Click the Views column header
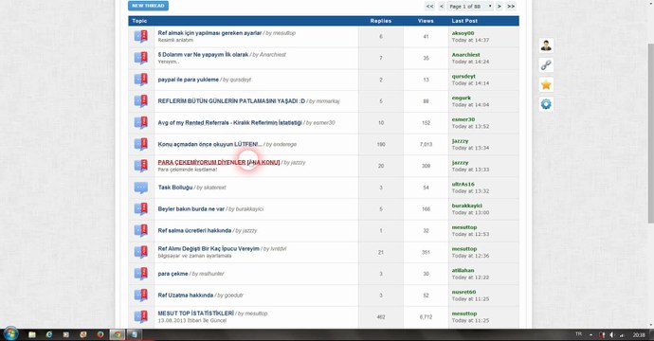This screenshot has width=654, height=341. click(426, 21)
